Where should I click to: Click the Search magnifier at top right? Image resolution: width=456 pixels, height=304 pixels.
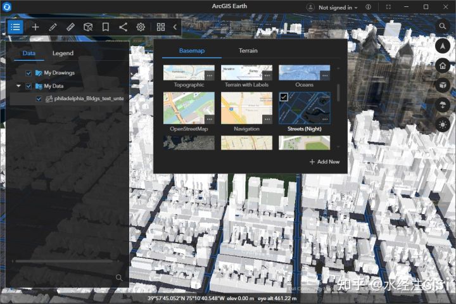point(443,26)
